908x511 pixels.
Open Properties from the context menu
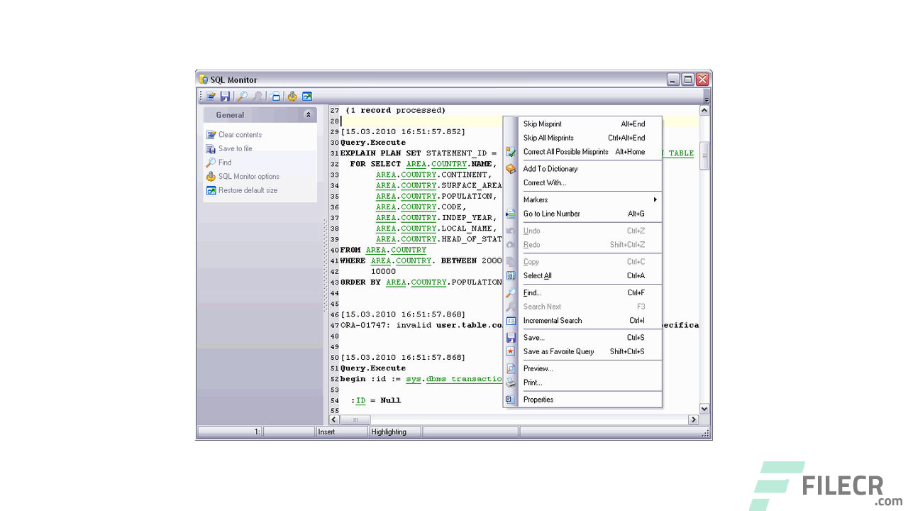coord(582,400)
